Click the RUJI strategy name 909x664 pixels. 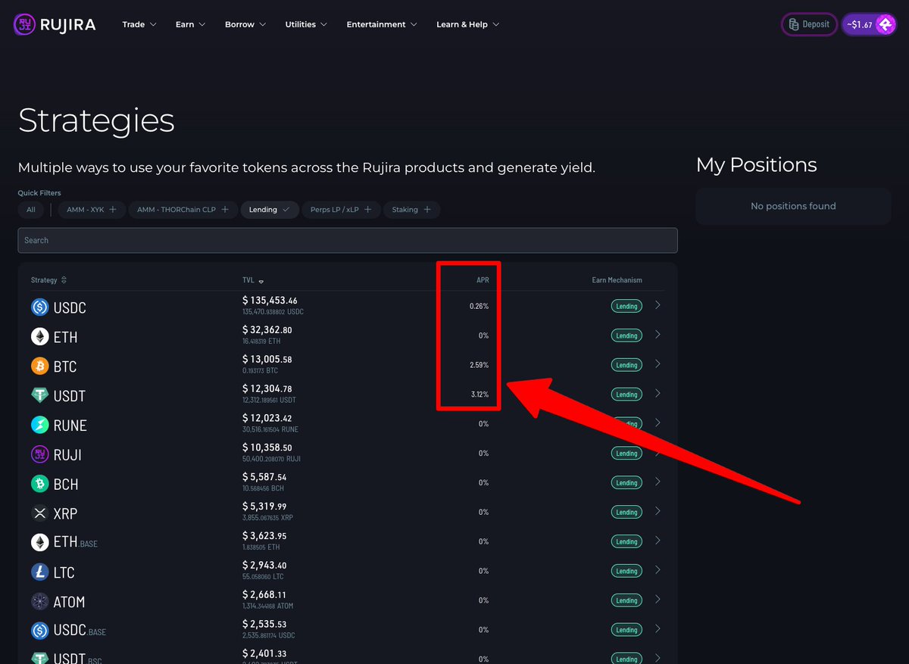tap(67, 455)
